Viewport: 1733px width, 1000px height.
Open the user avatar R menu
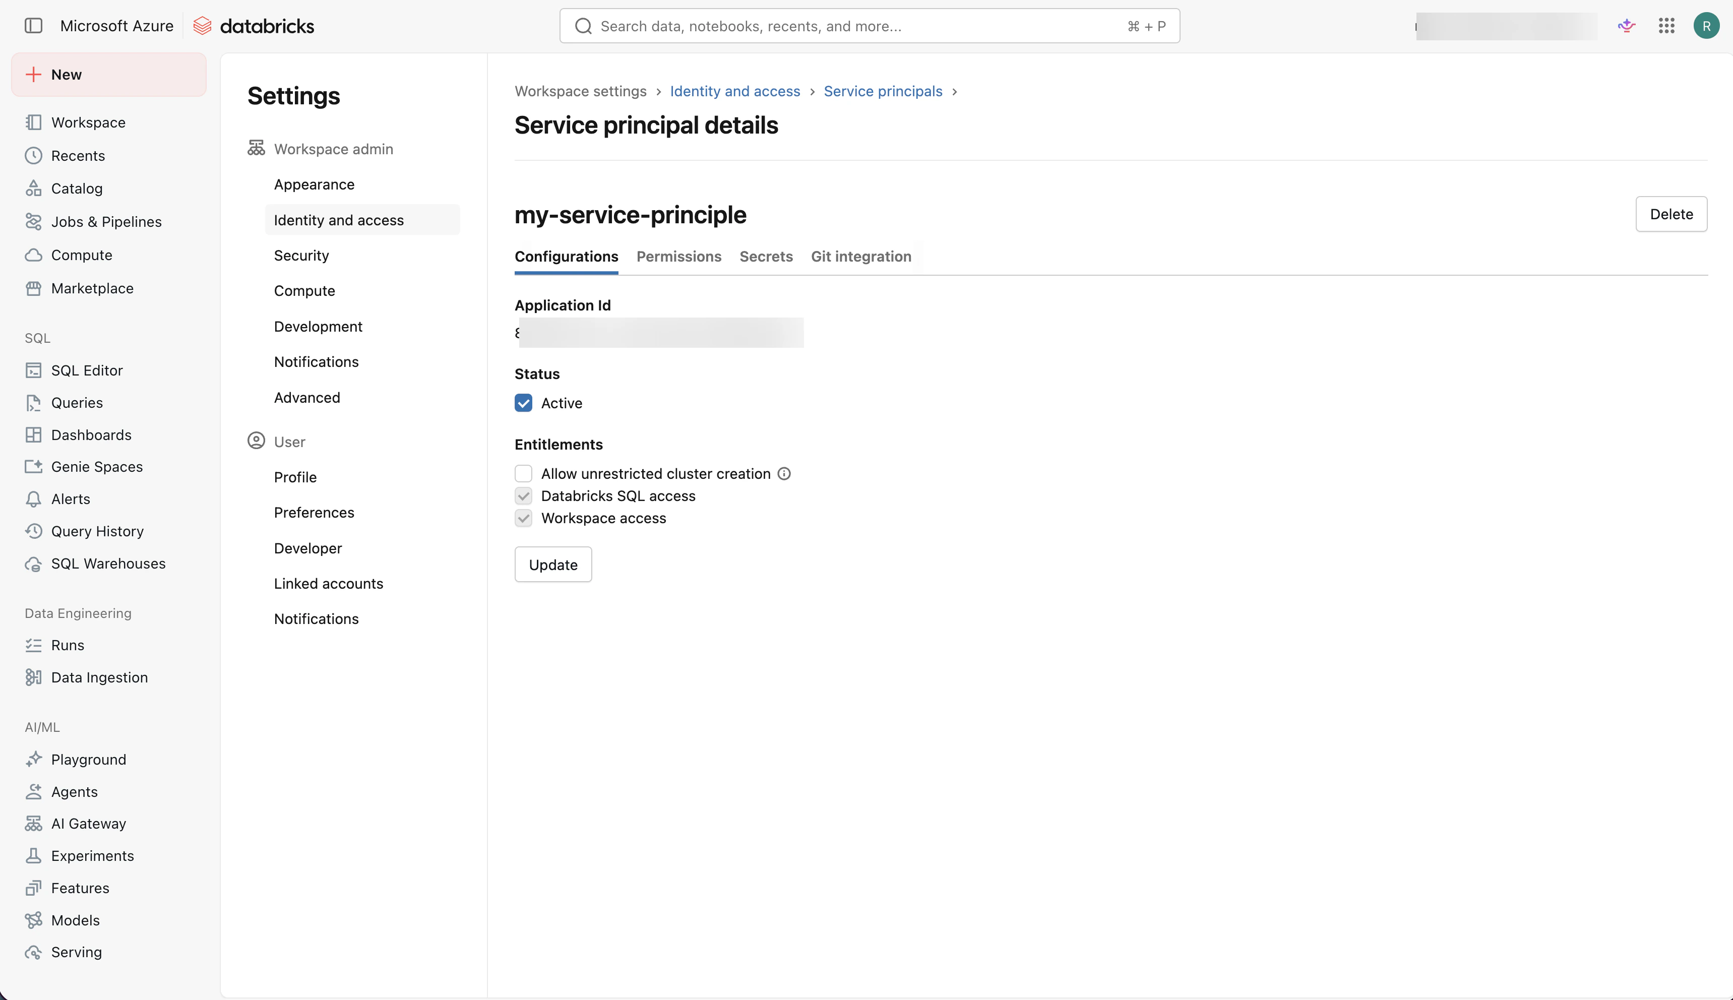pos(1706,26)
